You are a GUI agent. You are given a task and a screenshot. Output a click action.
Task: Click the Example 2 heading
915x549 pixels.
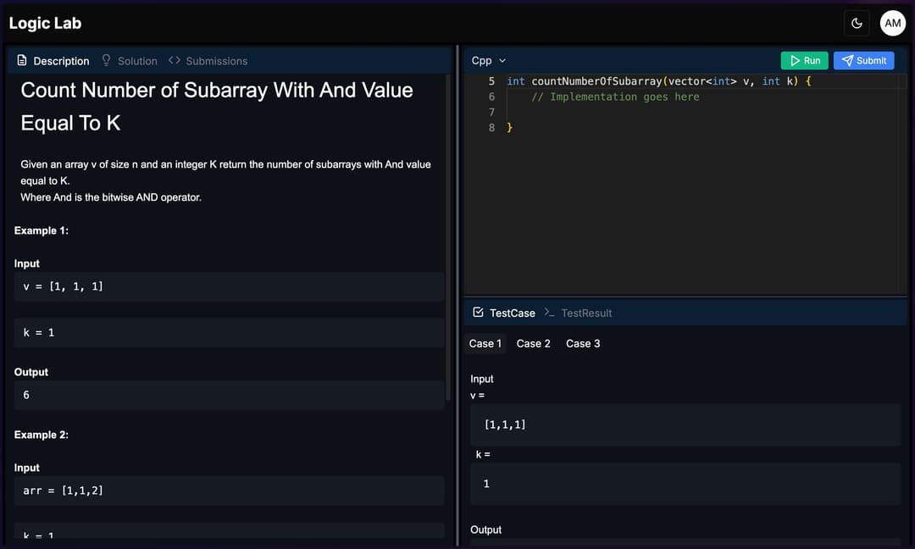(42, 435)
